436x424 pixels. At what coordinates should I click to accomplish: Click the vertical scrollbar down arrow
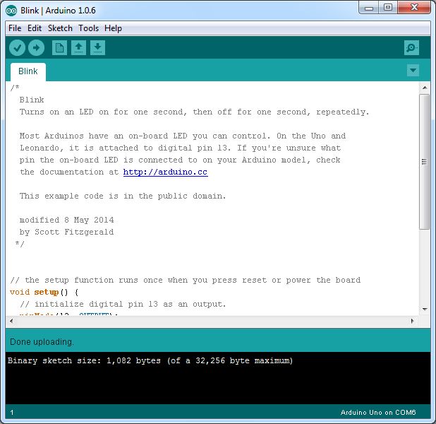click(x=425, y=310)
